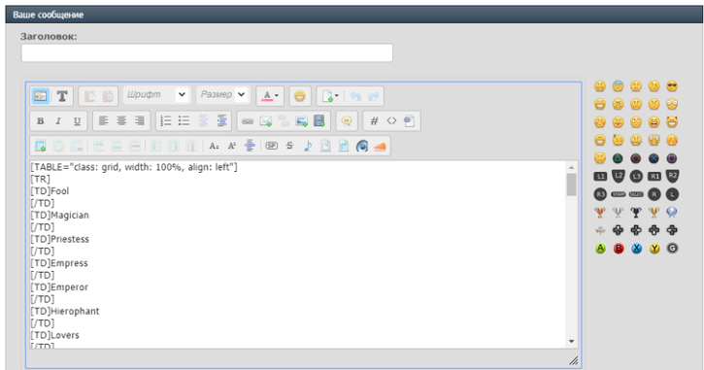
Task: Toggle underline formatting
Action: 77,120
